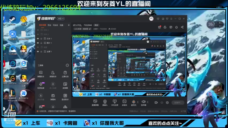Add a 摄像头 camera source

pyautogui.click(x=105, y=103)
